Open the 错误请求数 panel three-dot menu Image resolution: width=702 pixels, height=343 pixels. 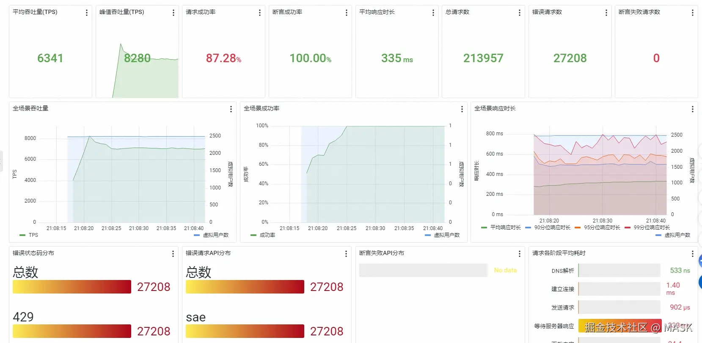(x=606, y=13)
